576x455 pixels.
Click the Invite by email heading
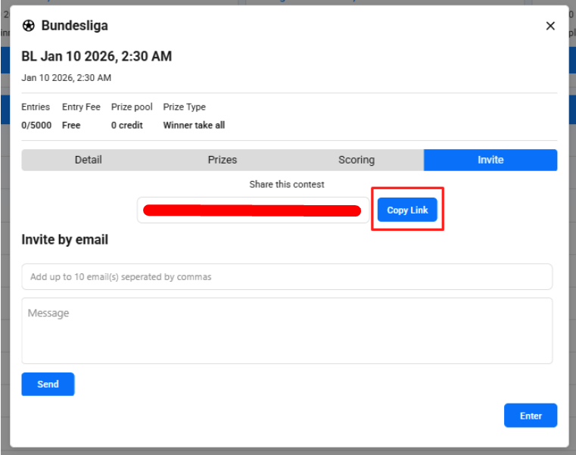click(65, 239)
